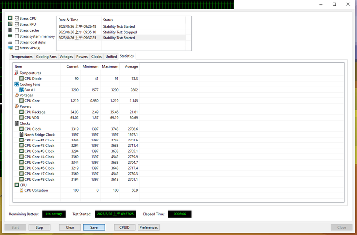Click the lightning icon of the Voltages group
Image resolution: width=357 pixels, height=235 pixels.
tap(17, 95)
